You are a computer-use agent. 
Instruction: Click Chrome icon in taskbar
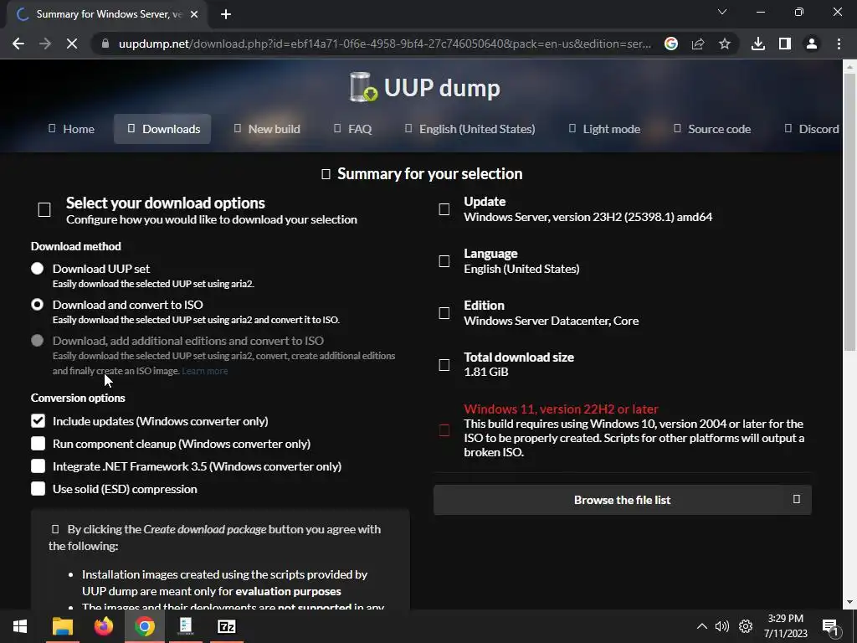pyautogui.click(x=144, y=626)
